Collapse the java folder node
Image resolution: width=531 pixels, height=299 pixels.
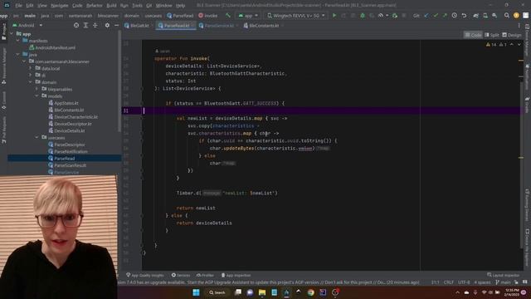coord(18,55)
